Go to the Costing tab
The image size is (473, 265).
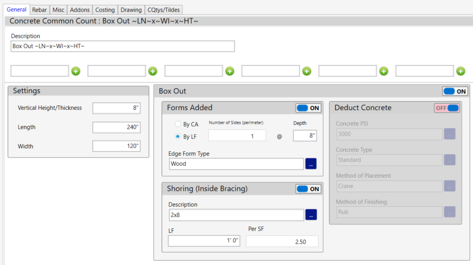pos(105,10)
